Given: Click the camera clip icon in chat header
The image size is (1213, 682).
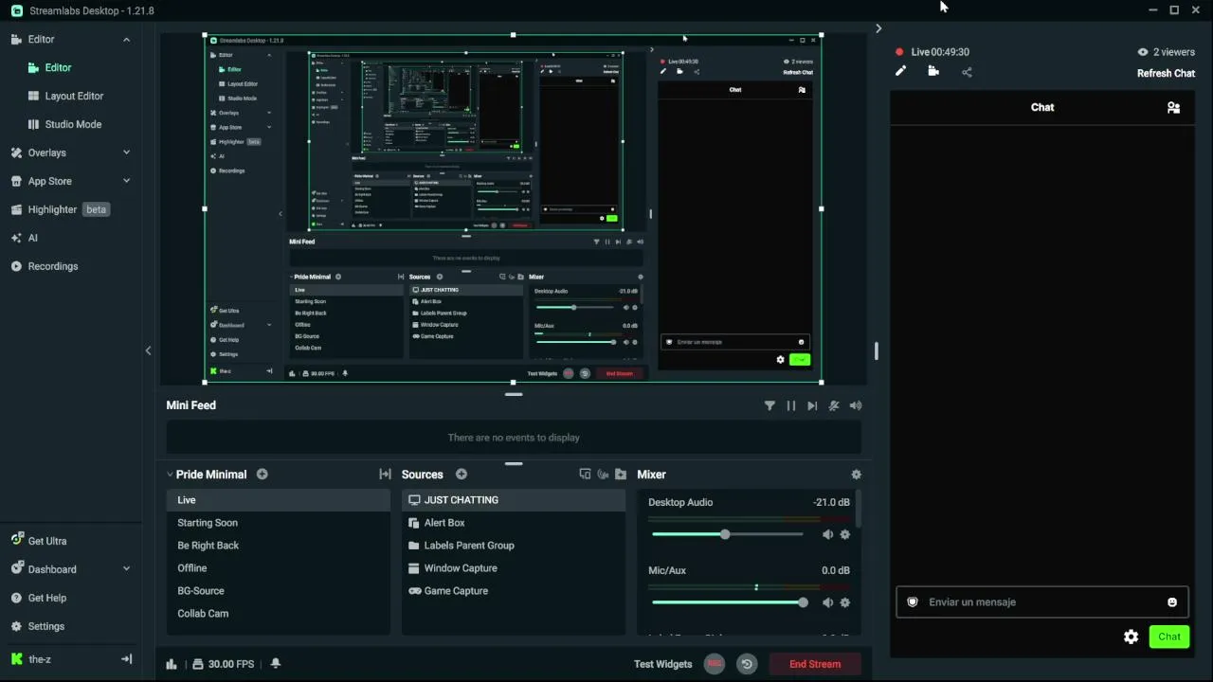Looking at the screenshot, I should point(933,71).
